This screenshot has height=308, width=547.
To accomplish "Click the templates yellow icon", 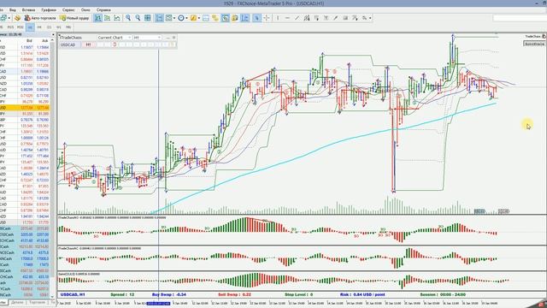I will [x=193, y=18].
